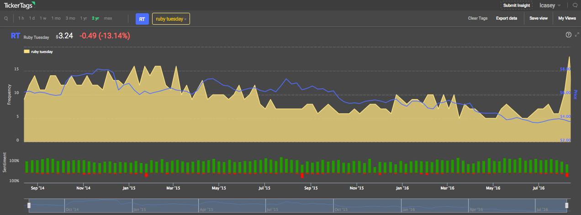581x215 pixels.
Task: Select the 1 yr time range
Action: click(x=83, y=18)
